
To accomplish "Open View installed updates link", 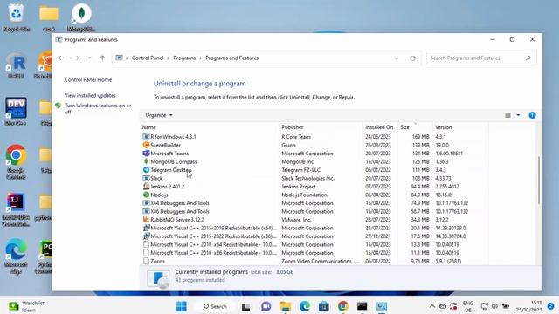I will coord(90,95).
